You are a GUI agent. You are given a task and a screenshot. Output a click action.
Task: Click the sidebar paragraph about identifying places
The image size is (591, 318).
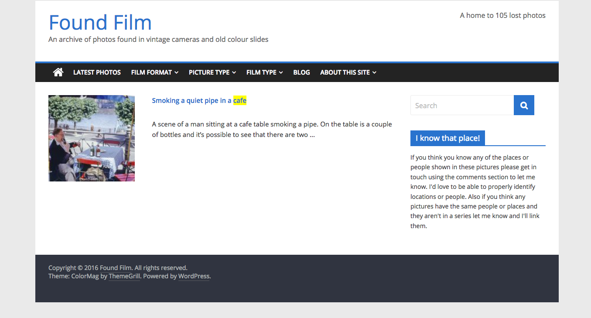pos(475,191)
